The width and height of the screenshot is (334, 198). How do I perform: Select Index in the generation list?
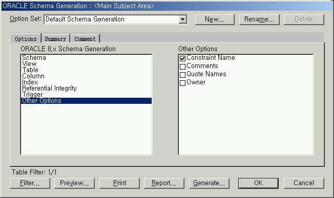click(x=86, y=82)
